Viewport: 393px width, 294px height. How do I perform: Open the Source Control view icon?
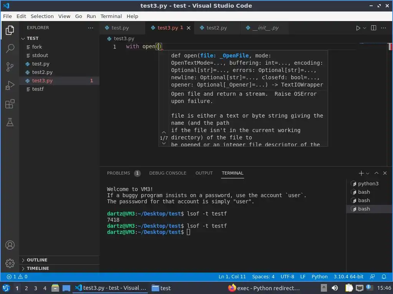tap(10, 67)
